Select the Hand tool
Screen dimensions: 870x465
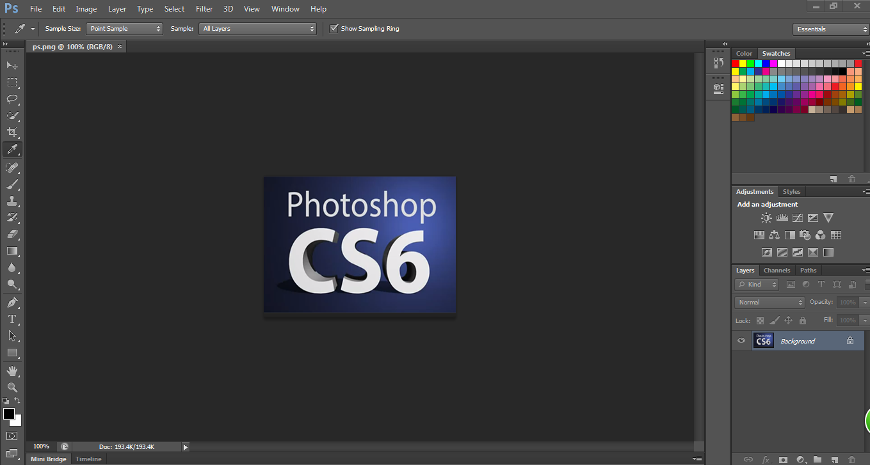12,370
